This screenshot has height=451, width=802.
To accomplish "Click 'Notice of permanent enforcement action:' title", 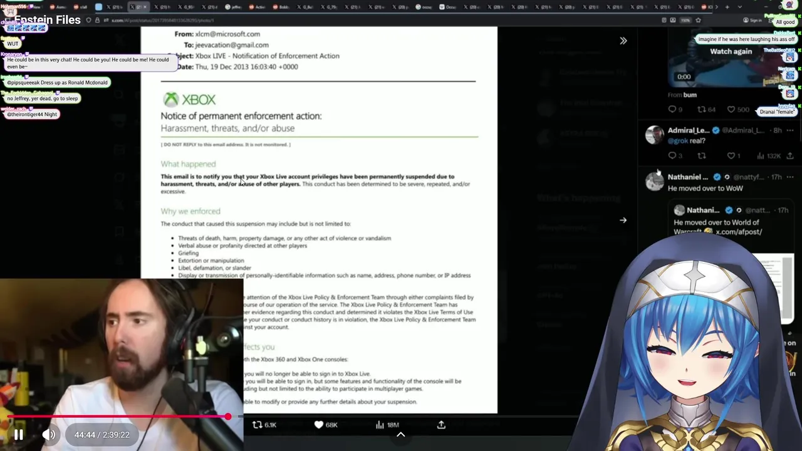I will [241, 116].
